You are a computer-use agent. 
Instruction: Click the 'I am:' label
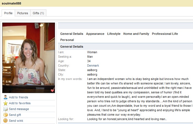(61, 52)
